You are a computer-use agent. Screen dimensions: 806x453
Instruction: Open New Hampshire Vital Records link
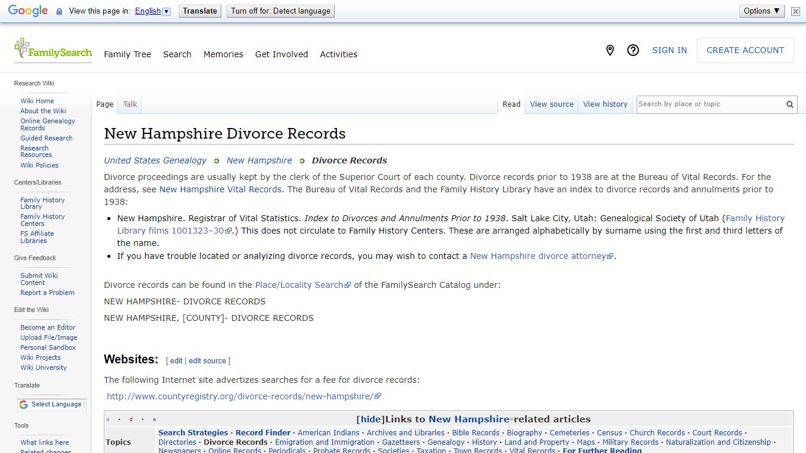[x=220, y=189]
